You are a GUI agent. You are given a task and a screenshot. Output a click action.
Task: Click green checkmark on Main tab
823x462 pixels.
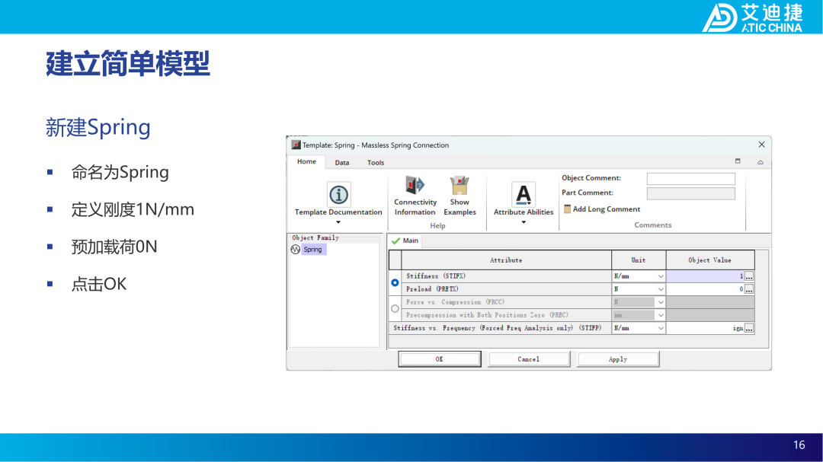coord(395,241)
